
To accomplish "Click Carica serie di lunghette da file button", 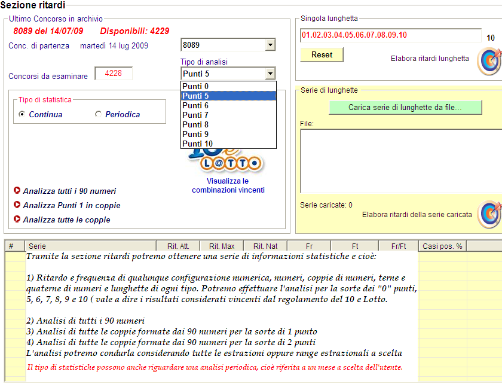I will 405,107.
